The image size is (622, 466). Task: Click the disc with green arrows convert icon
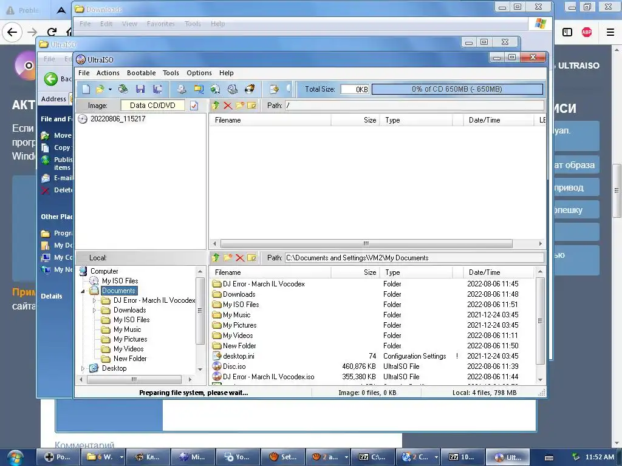pyautogui.click(x=216, y=89)
